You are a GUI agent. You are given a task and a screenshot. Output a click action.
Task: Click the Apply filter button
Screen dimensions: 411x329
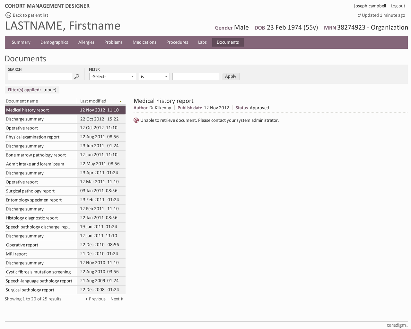[231, 76]
